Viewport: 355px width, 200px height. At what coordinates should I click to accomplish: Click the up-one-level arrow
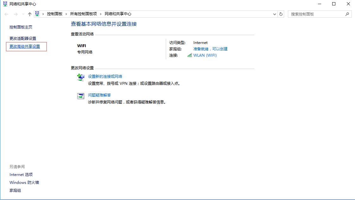pos(29,14)
